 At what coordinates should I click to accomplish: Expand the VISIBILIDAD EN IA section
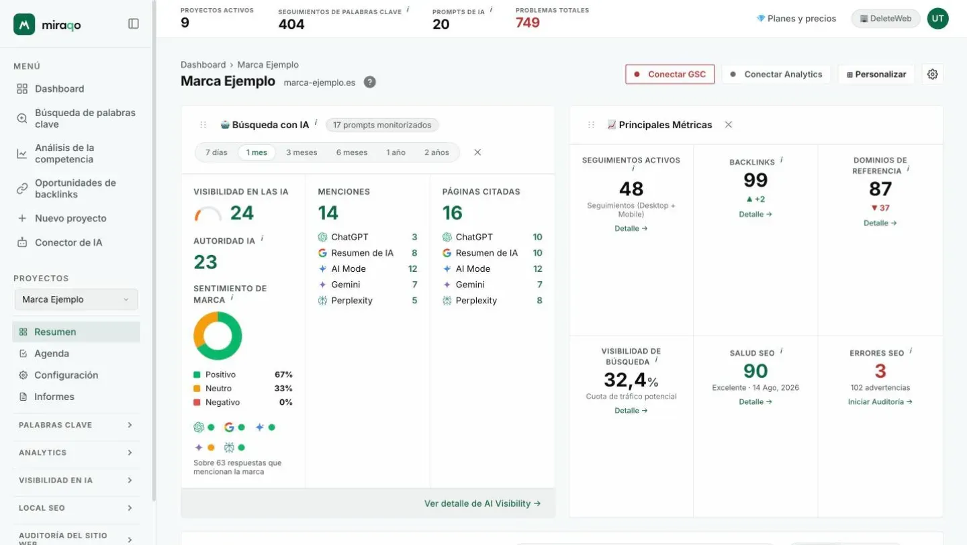click(76, 480)
